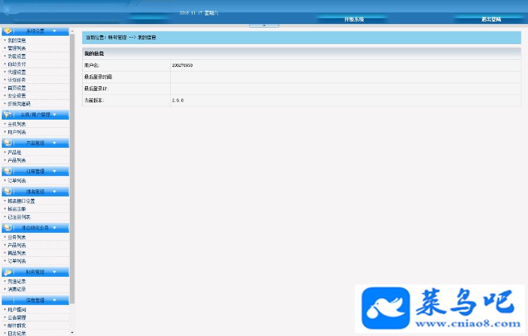Collapse the 系统设置 menu arrow

click(x=55, y=31)
